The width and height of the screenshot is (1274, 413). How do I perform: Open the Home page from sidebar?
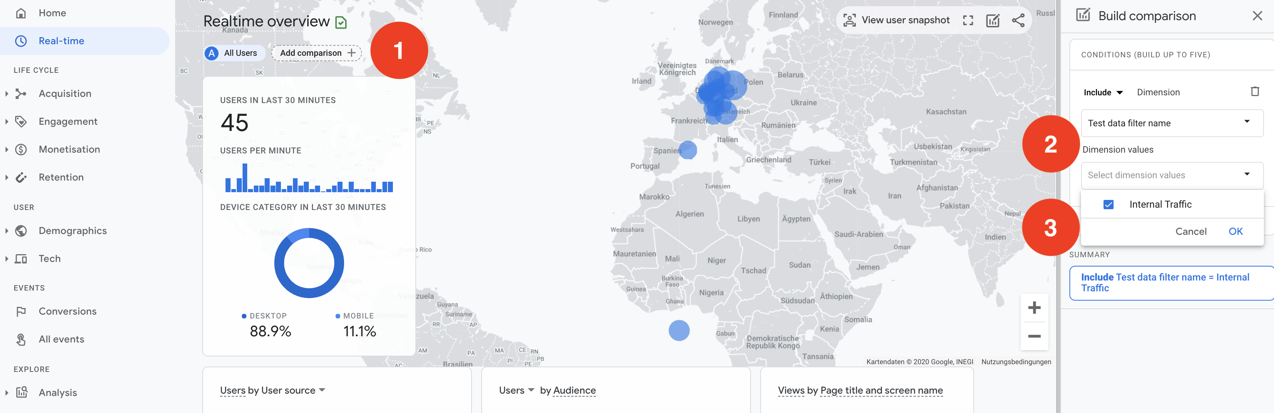tap(52, 13)
